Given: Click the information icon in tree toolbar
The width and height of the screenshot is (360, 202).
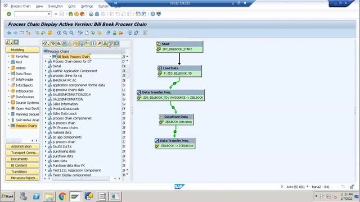Looking at the screenshot, I should (93, 43).
